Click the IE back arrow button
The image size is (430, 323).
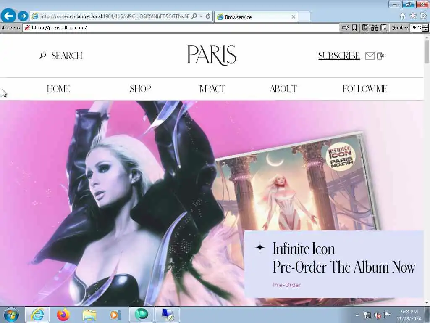tap(8, 16)
